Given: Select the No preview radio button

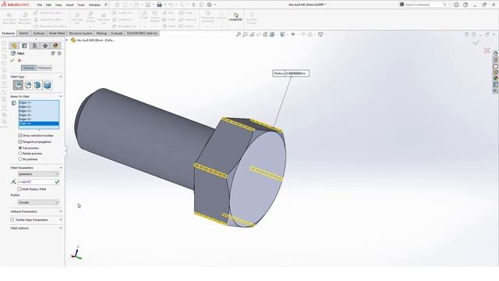Looking at the screenshot, I should click(20, 159).
